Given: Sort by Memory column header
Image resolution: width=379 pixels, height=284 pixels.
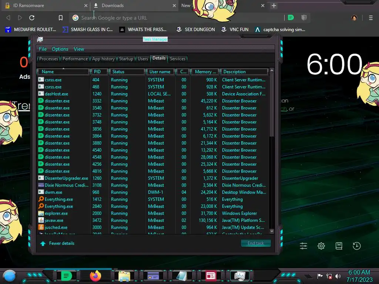Looking at the screenshot, I should [x=205, y=72].
